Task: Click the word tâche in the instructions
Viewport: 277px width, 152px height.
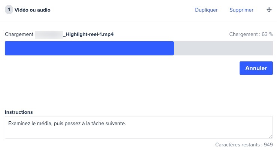Action: coord(98,124)
